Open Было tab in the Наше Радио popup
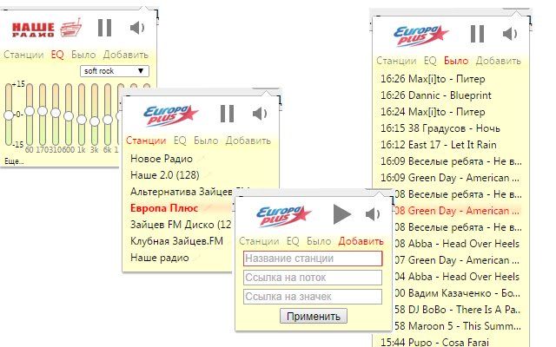This screenshot has width=556, height=347. click(x=83, y=55)
